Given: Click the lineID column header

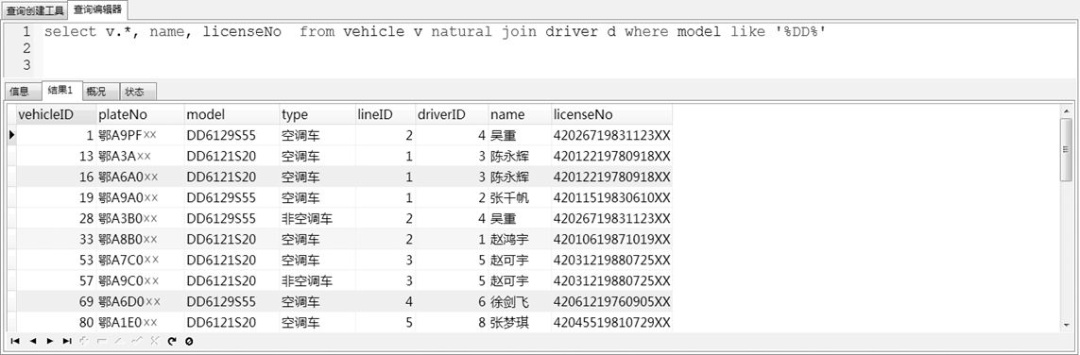Looking at the screenshot, I should 385,115.
